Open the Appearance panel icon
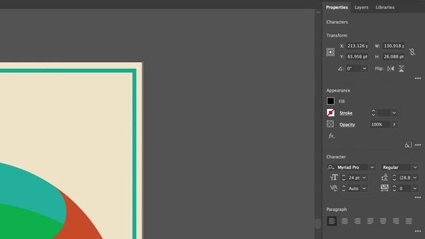The height and width of the screenshot is (239, 425). point(408,145)
